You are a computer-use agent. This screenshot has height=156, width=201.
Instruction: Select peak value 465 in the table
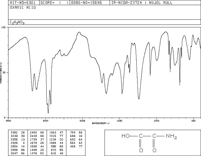(x=73, y=146)
